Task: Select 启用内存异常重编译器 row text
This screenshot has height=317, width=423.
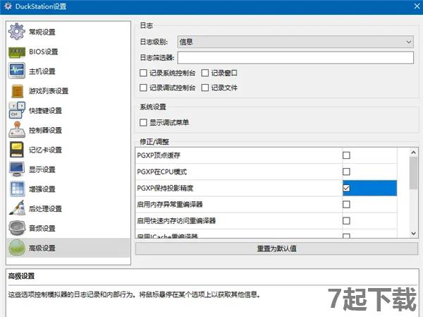Action: click(170, 204)
